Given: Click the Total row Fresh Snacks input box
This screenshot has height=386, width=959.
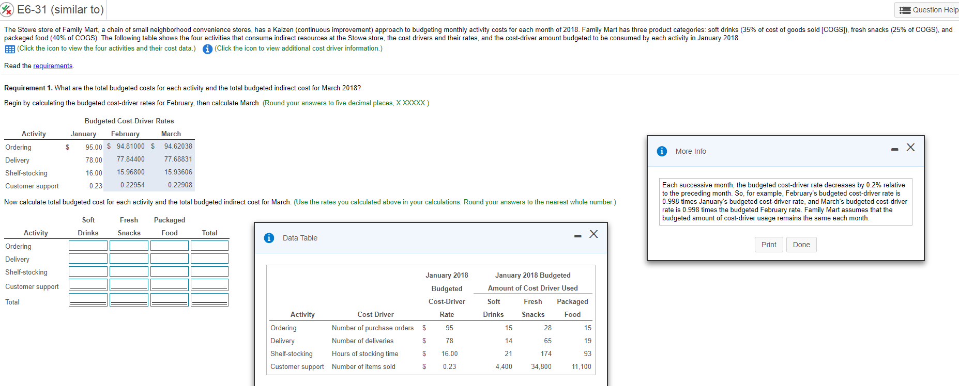Looking at the screenshot, I should pos(129,300).
